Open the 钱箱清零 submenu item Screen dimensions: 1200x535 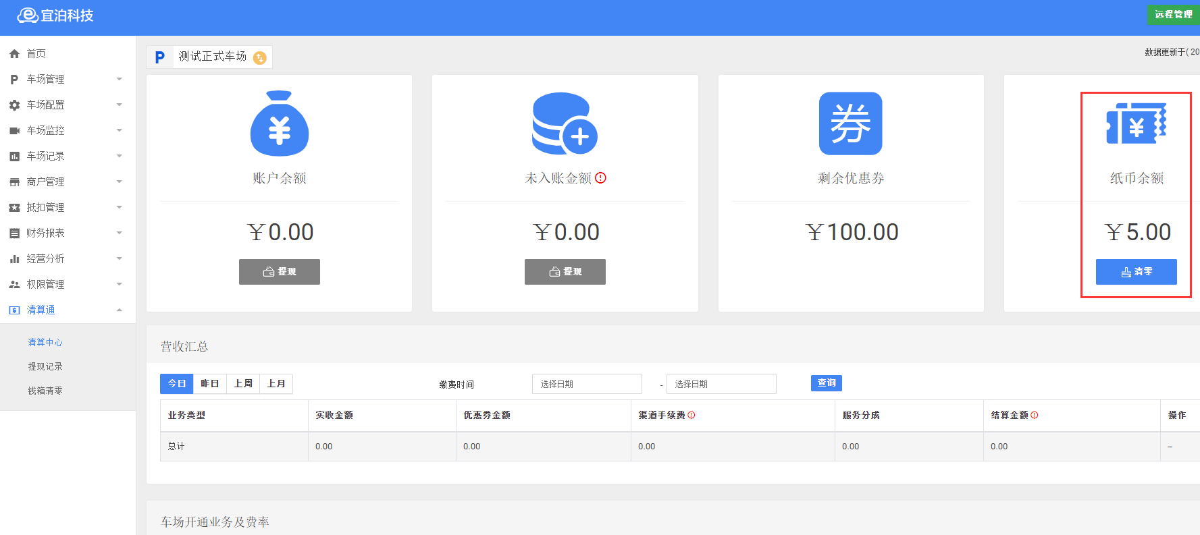tap(45, 391)
